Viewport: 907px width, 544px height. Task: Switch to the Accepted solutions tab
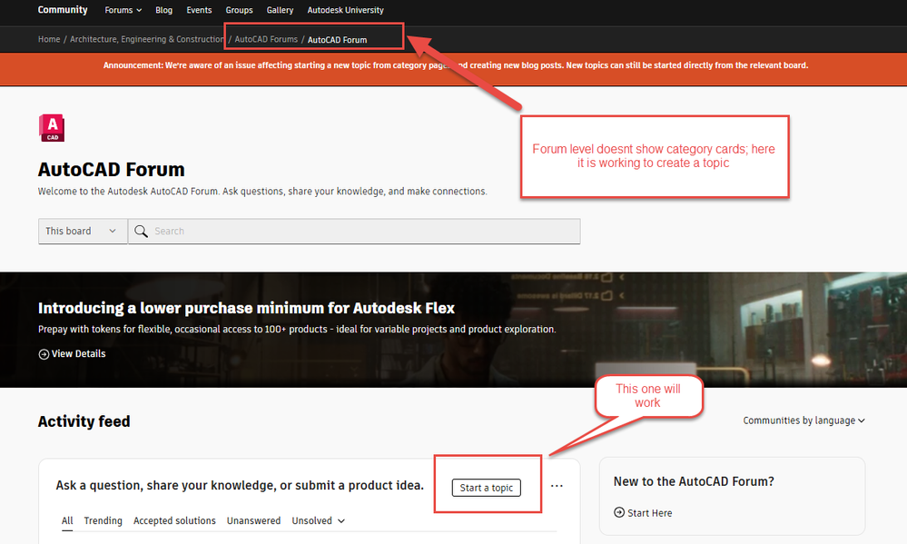(174, 521)
